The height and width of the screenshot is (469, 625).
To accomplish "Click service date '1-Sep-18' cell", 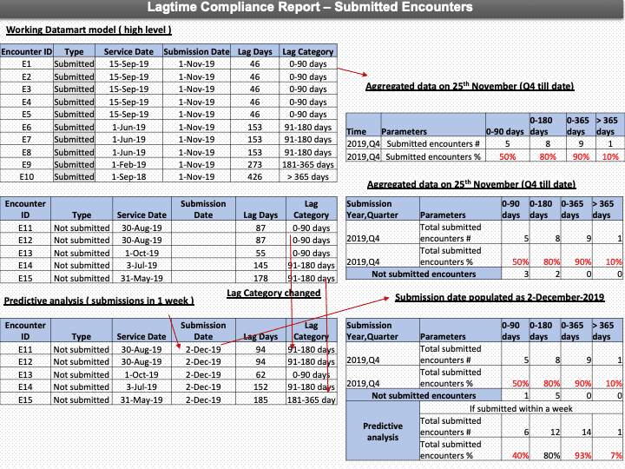I will click(x=128, y=176).
